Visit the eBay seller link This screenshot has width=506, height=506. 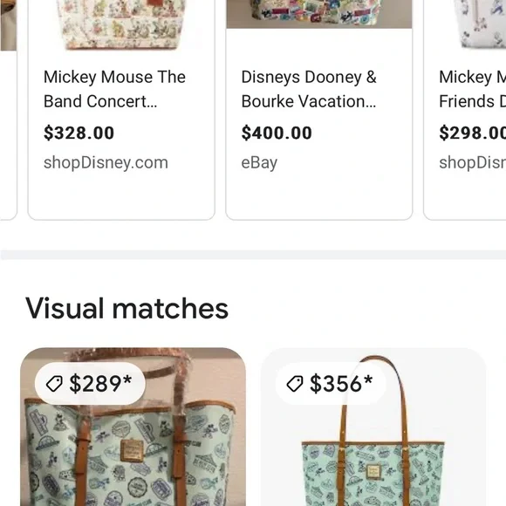[x=259, y=162]
